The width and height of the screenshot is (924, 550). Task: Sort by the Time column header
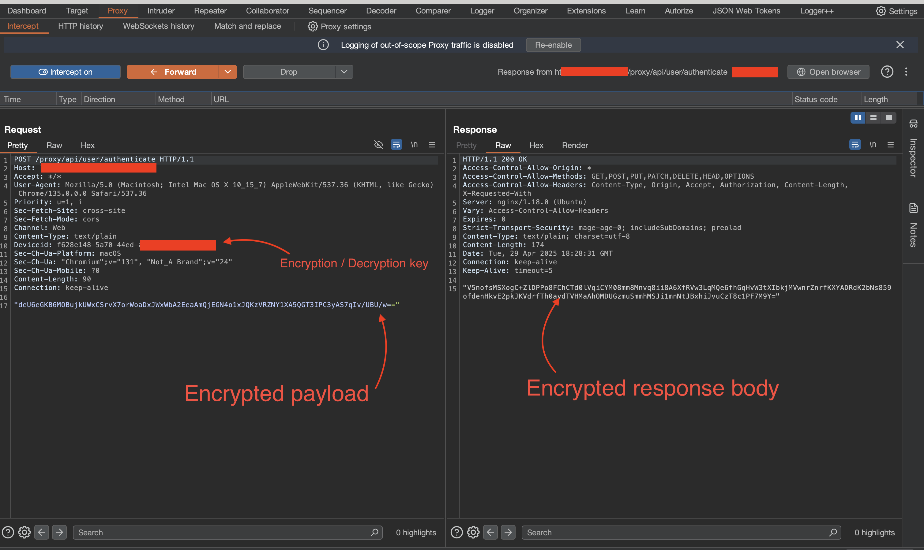tap(28, 99)
